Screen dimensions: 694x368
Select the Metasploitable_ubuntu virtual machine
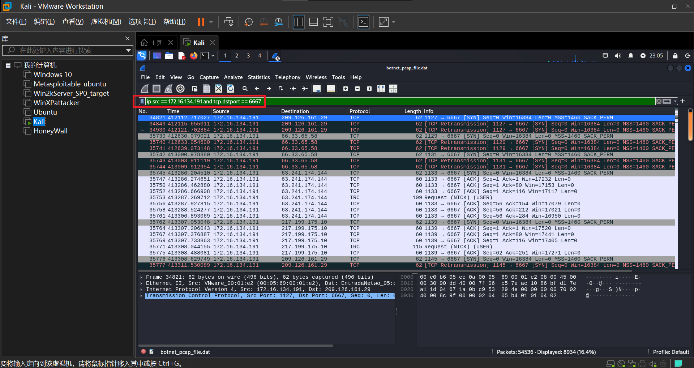point(70,84)
